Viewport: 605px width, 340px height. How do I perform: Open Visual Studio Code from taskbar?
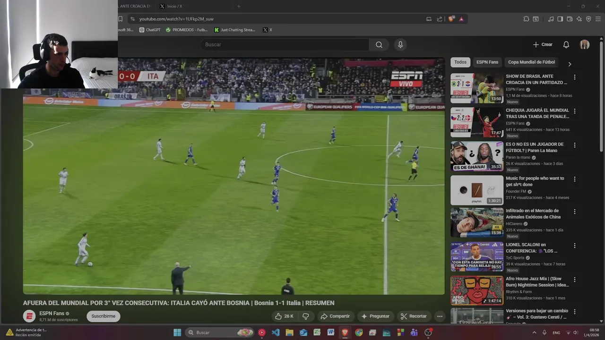[x=276, y=332]
